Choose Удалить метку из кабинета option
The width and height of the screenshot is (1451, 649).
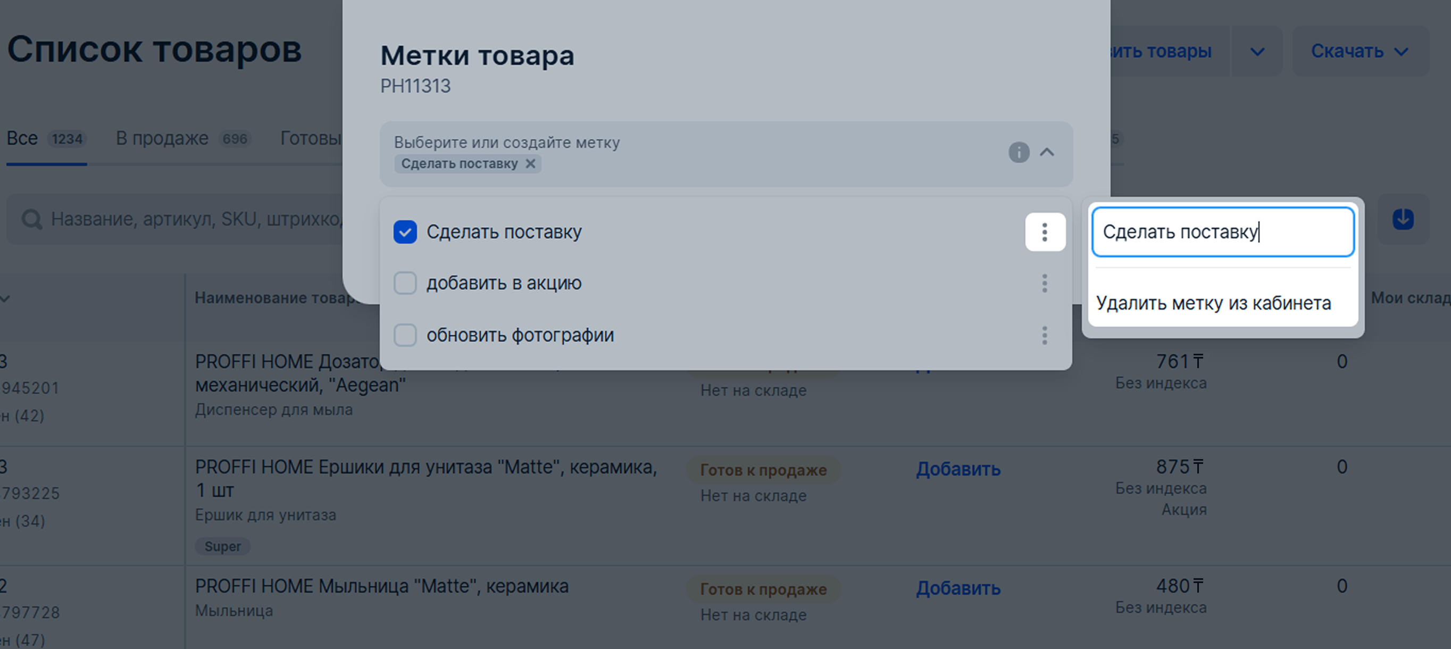(1213, 303)
